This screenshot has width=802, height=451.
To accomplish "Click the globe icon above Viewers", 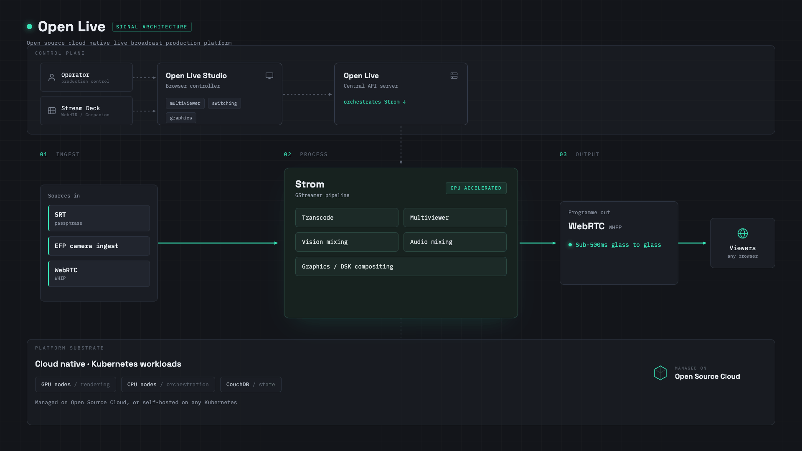I will pos(743,233).
